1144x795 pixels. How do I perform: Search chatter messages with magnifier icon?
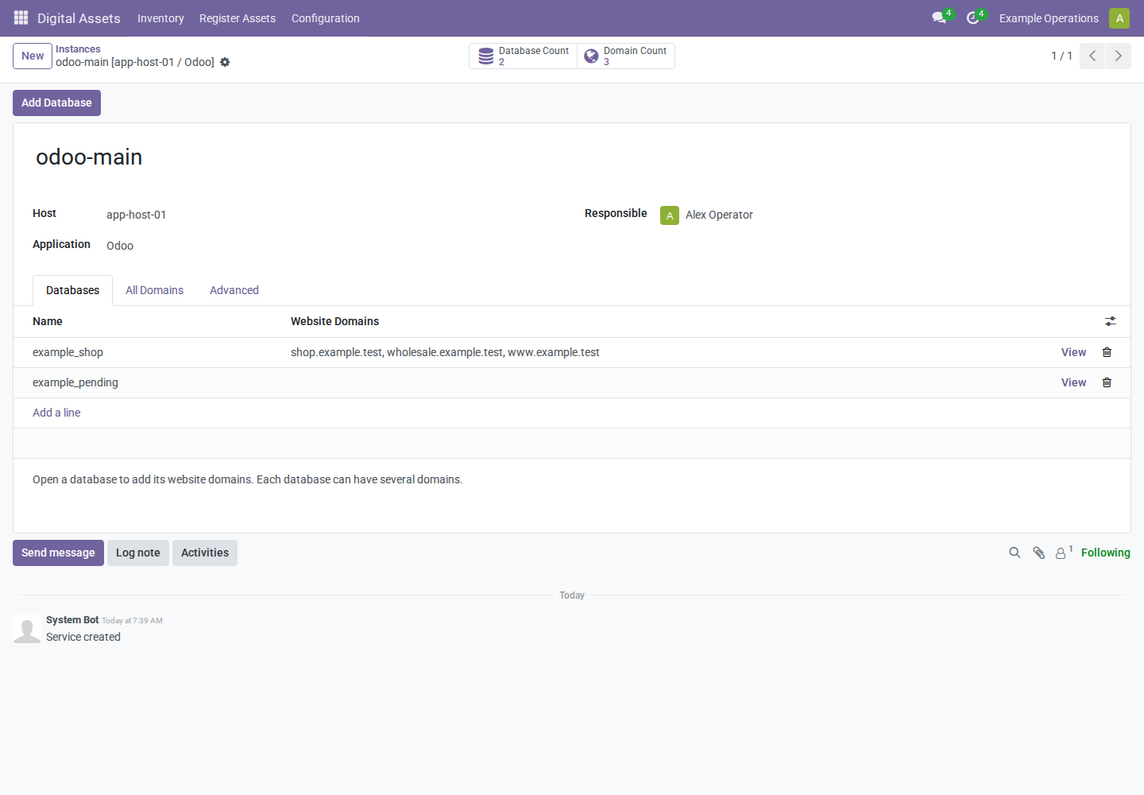click(1015, 553)
